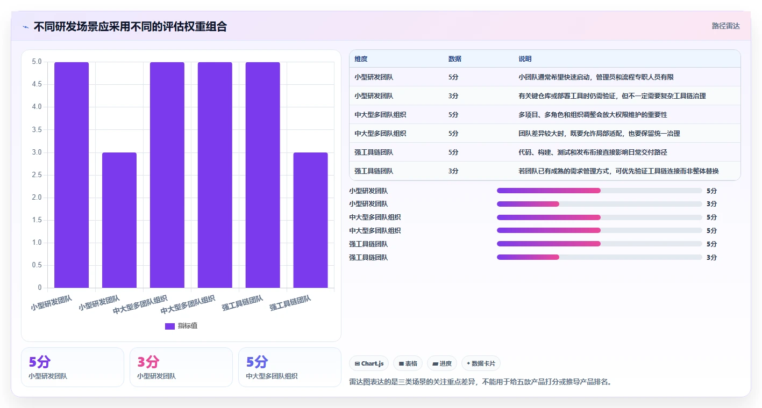Select the 表格 tag chip
Image resolution: width=762 pixels, height=408 pixels.
point(408,363)
